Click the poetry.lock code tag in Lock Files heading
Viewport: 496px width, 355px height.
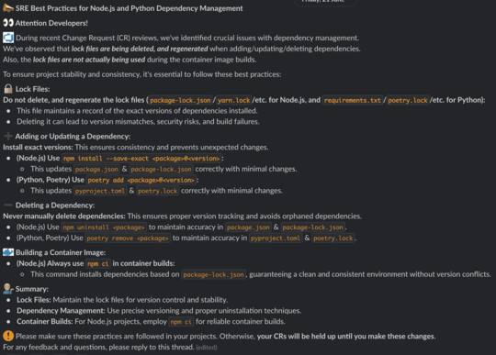pyautogui.click(x=408, y=100)
